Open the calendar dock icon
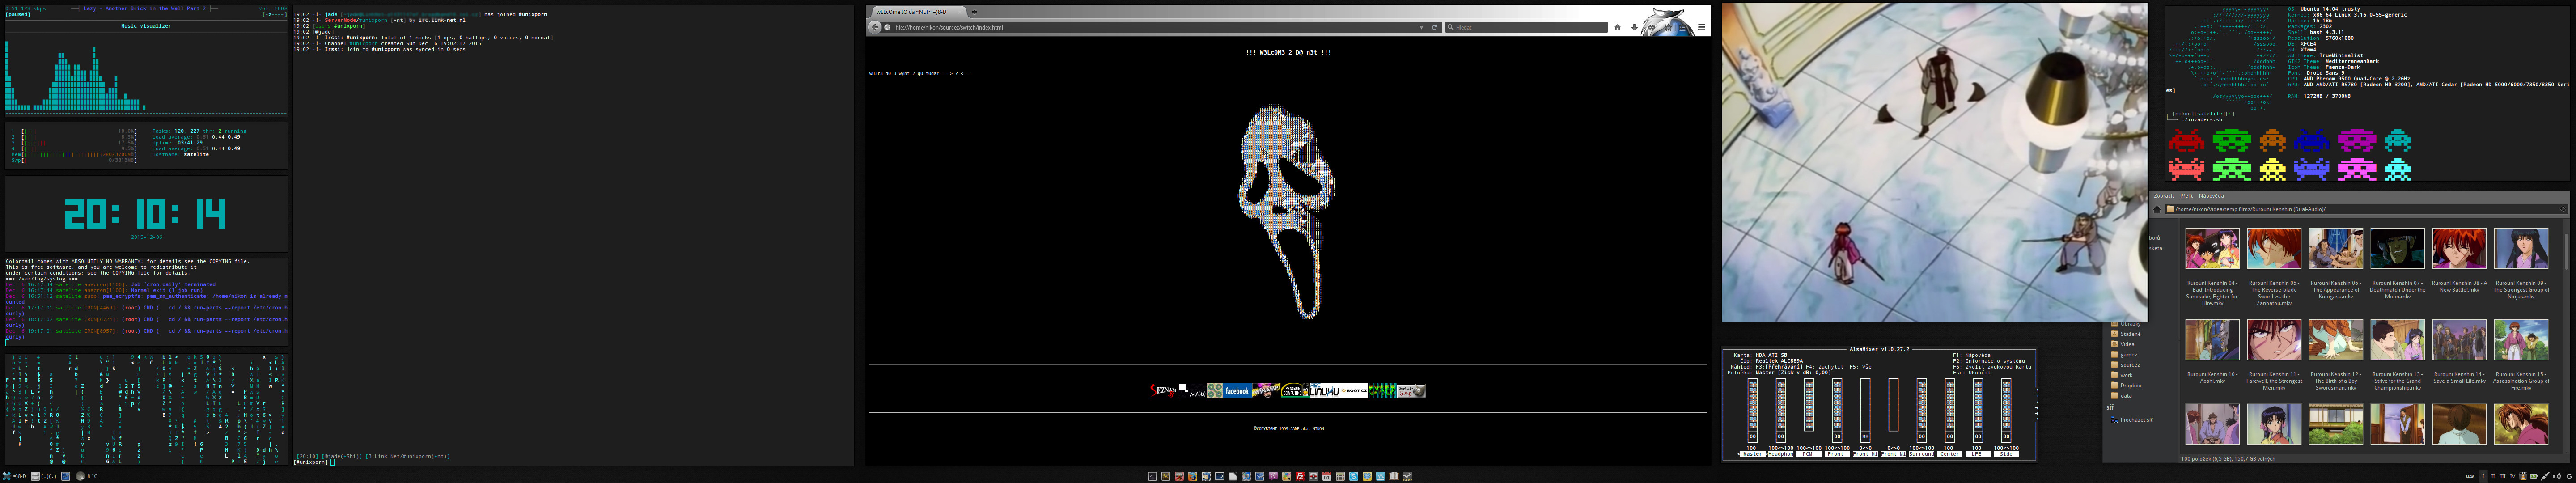 pyautogui.click(x=1327, y=476)
